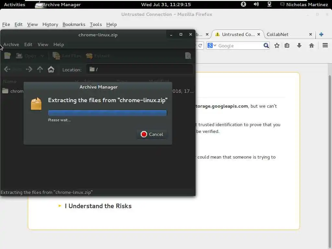Click the Google search field
The height and width of the screenshot is (249, 332).
pos(240,46)
